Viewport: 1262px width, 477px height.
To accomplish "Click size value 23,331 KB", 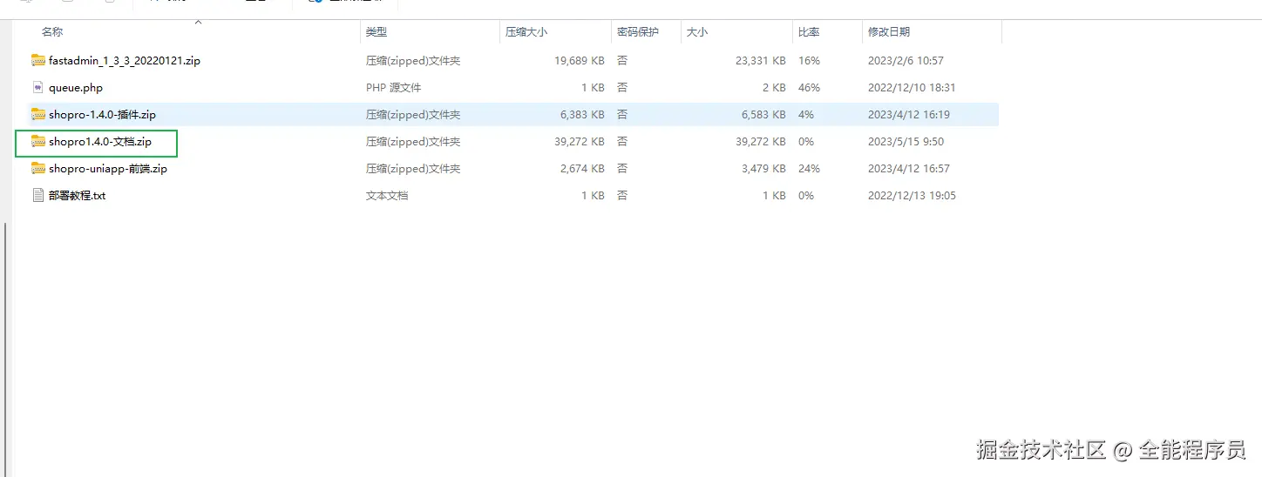I will tap(761, 61).
